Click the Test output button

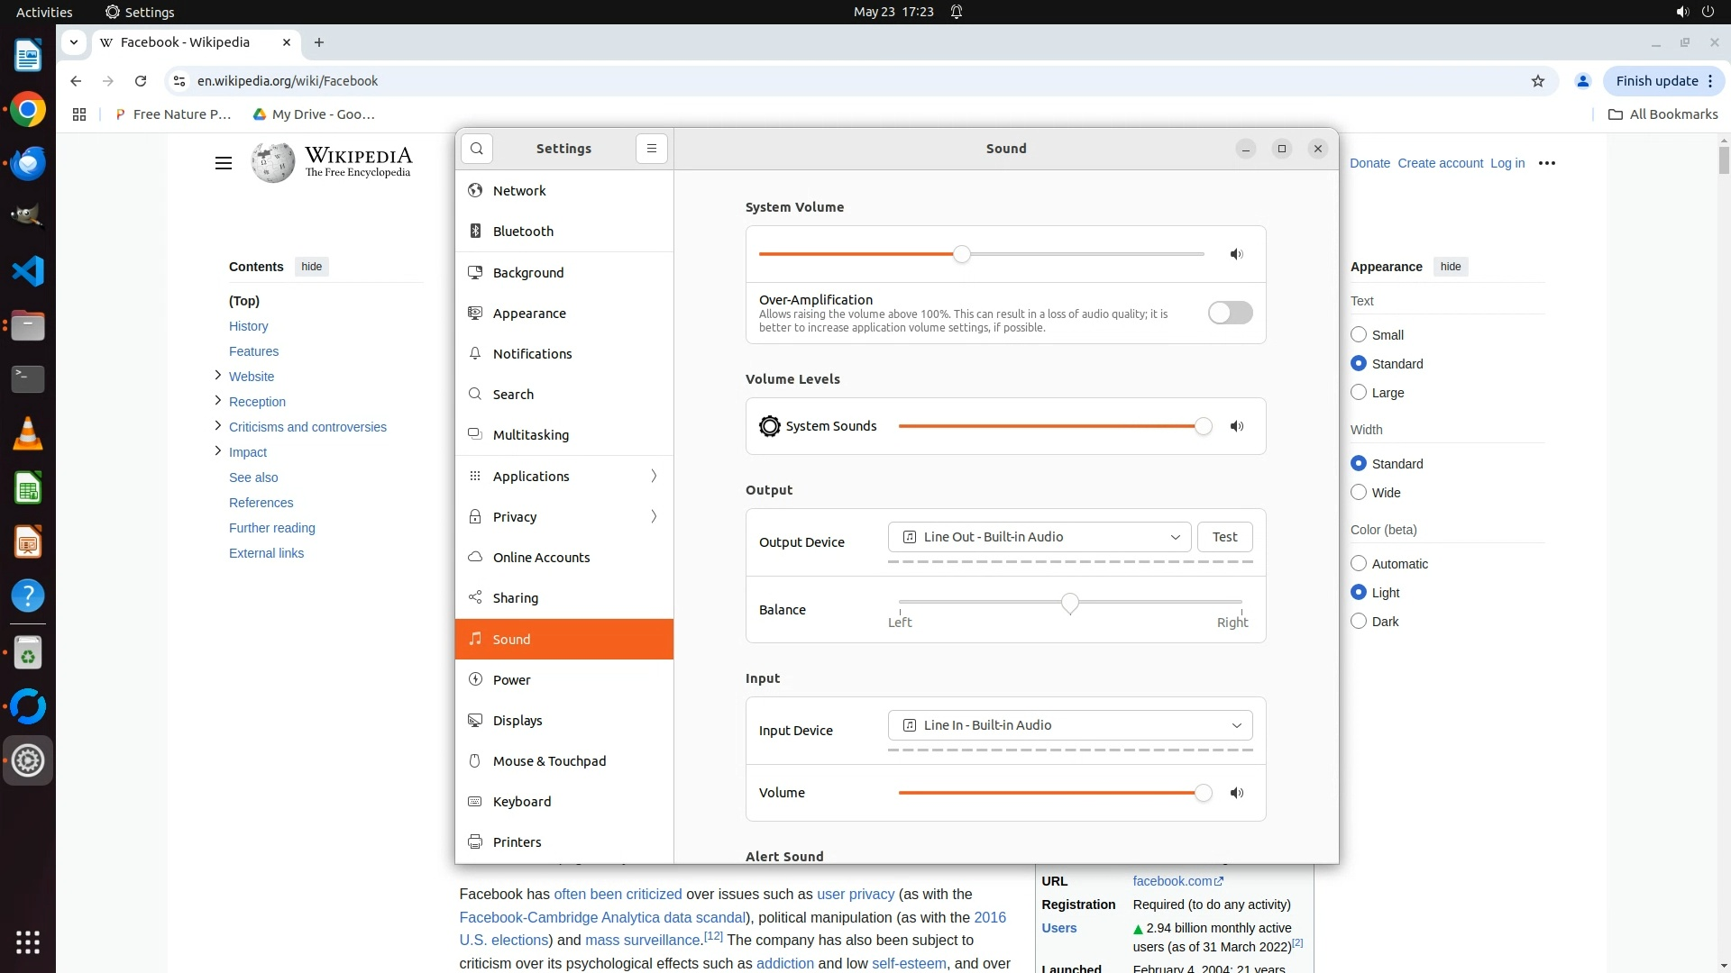point(1224,537)
